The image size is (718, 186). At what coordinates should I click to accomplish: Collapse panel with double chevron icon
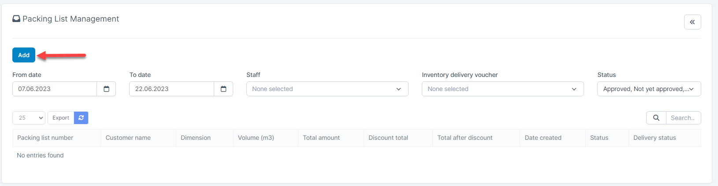pyautogui.click(x=692, y=22)
